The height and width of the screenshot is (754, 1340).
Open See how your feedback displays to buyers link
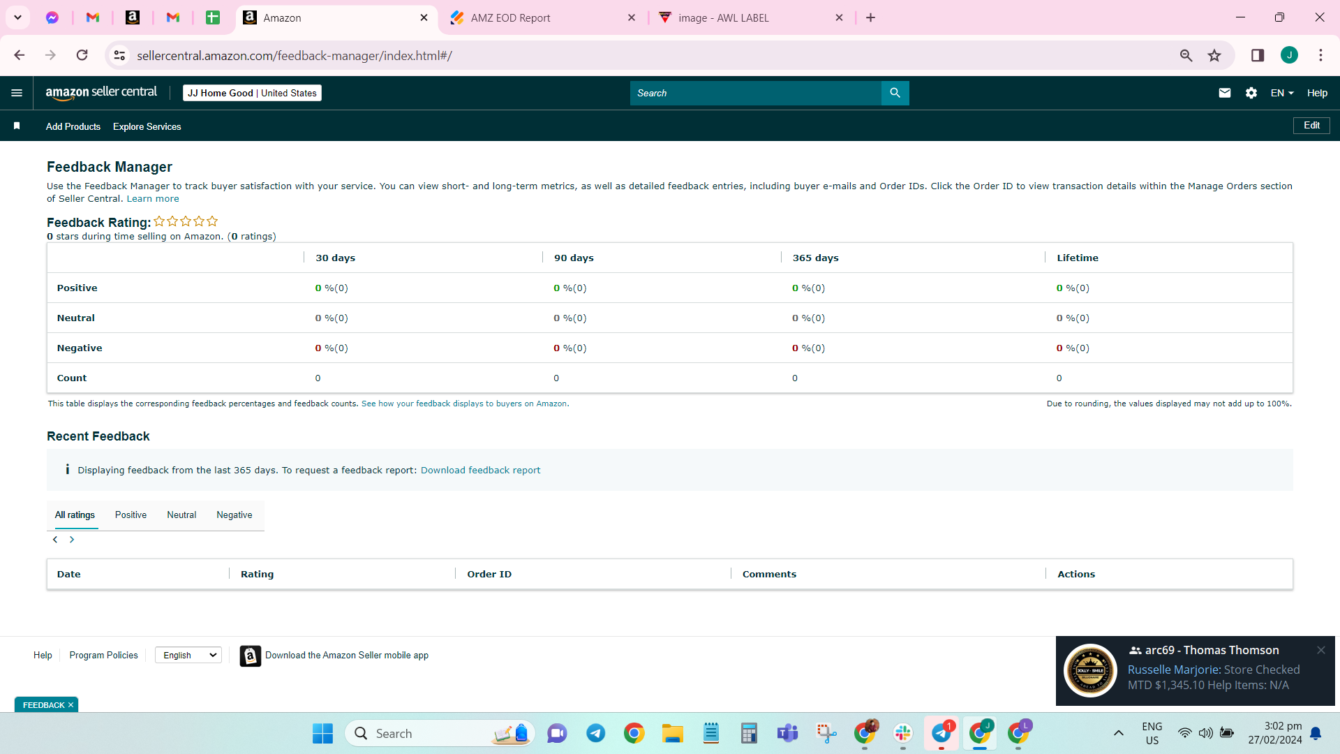[464, 404]
